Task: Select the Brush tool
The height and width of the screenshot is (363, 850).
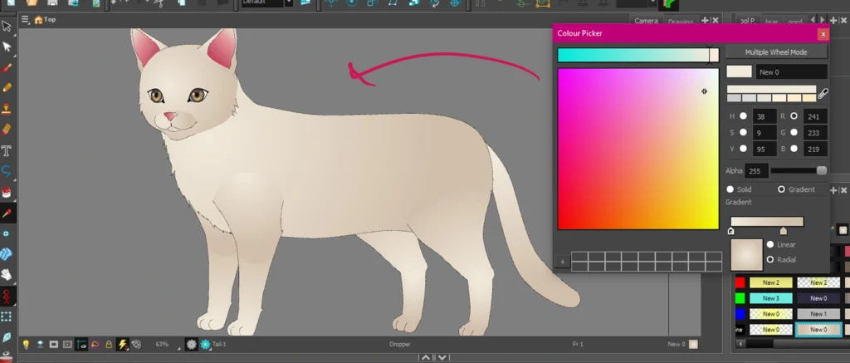Action: tap(7, 68)
